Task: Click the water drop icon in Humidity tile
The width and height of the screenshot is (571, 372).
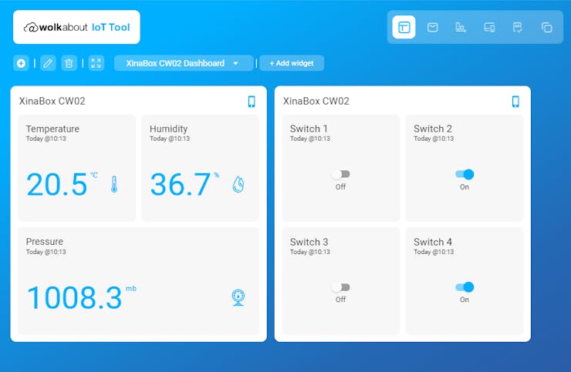Action: 238,184
